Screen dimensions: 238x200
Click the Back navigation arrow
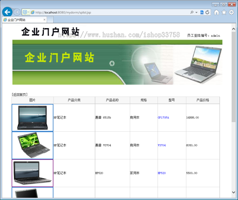tap(7, 12)
